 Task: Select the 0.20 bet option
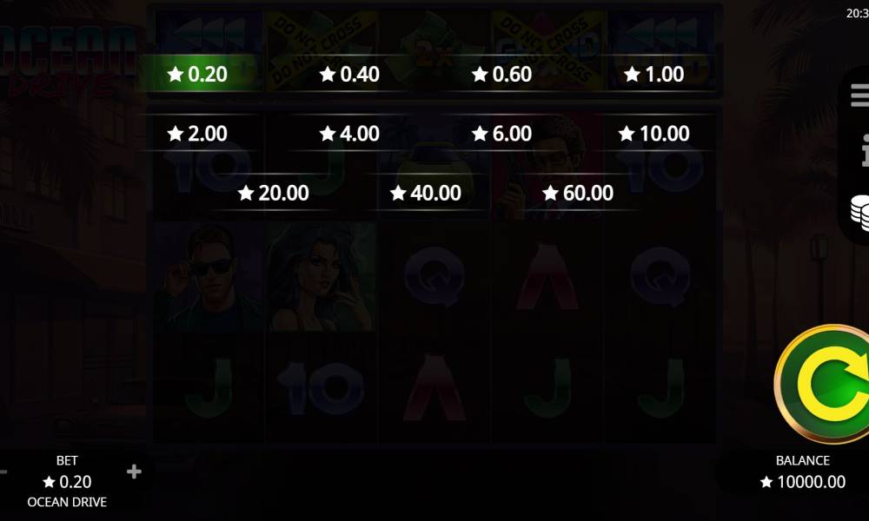(x=198, y=74)
